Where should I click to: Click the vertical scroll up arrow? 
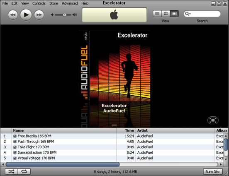click(226, 136)
